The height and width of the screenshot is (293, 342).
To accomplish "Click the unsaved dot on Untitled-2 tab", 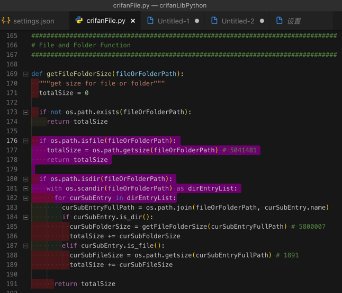I will (x=262, y=21).
